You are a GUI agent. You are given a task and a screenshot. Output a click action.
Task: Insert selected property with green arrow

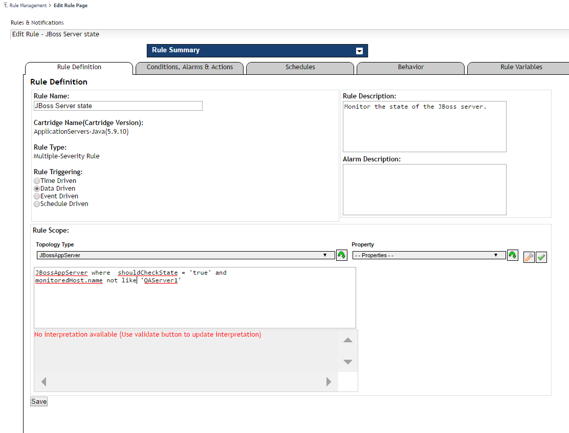512,255
